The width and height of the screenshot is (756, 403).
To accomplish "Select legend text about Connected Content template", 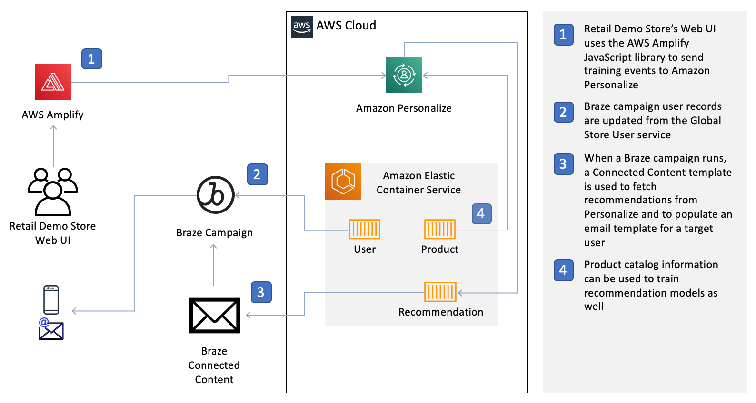I will coord(658,200).
